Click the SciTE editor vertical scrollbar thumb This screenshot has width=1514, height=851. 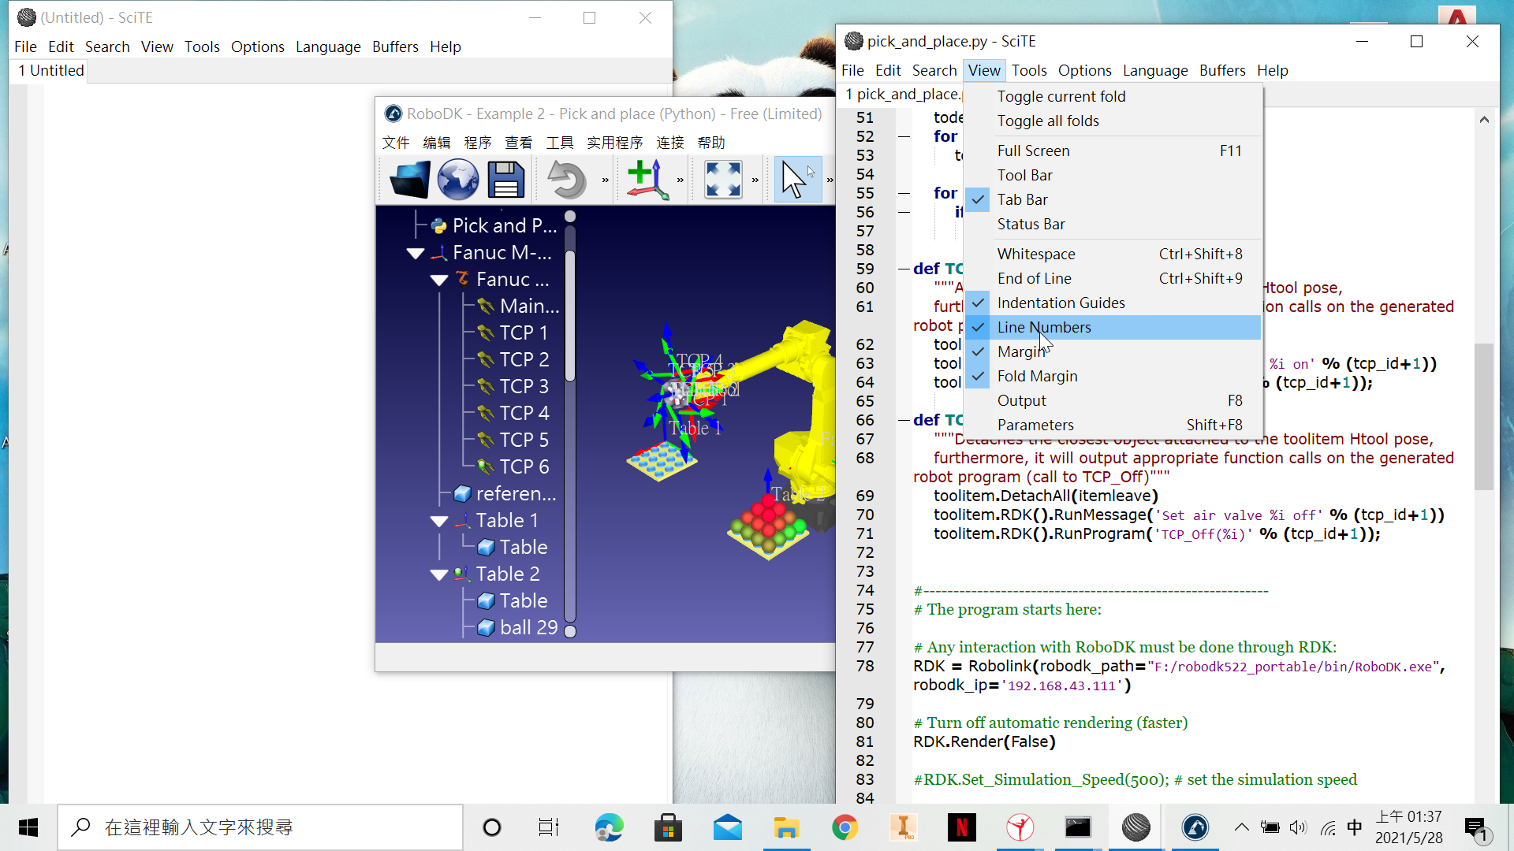coord(1484,417)
